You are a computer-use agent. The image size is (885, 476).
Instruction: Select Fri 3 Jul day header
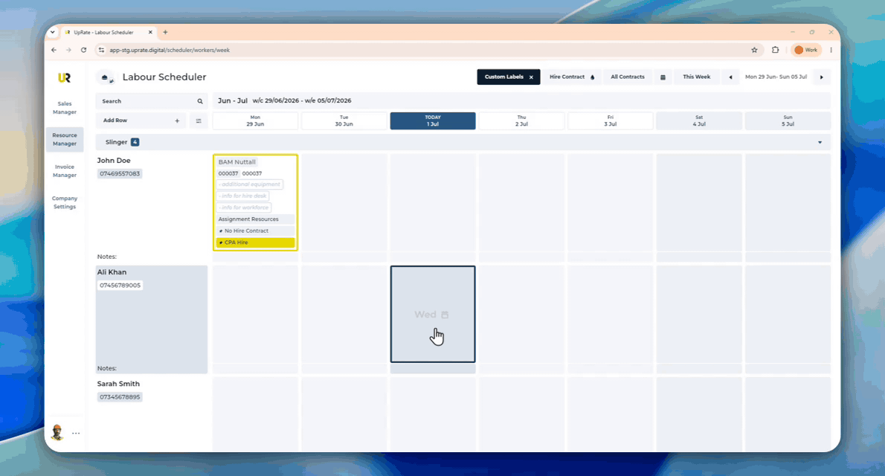pos(610,120)
